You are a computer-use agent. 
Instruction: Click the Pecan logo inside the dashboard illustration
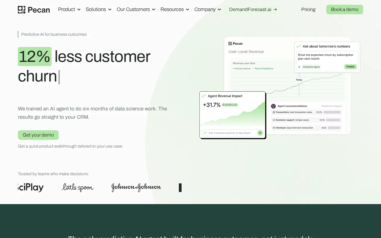point(235,43)
